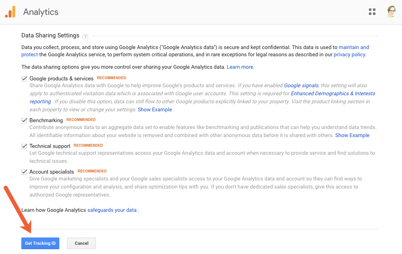Visit the safeguards your data link
The height and width of the screenshot is (254, 402).
pyautogui.click(x=112, y=210)
